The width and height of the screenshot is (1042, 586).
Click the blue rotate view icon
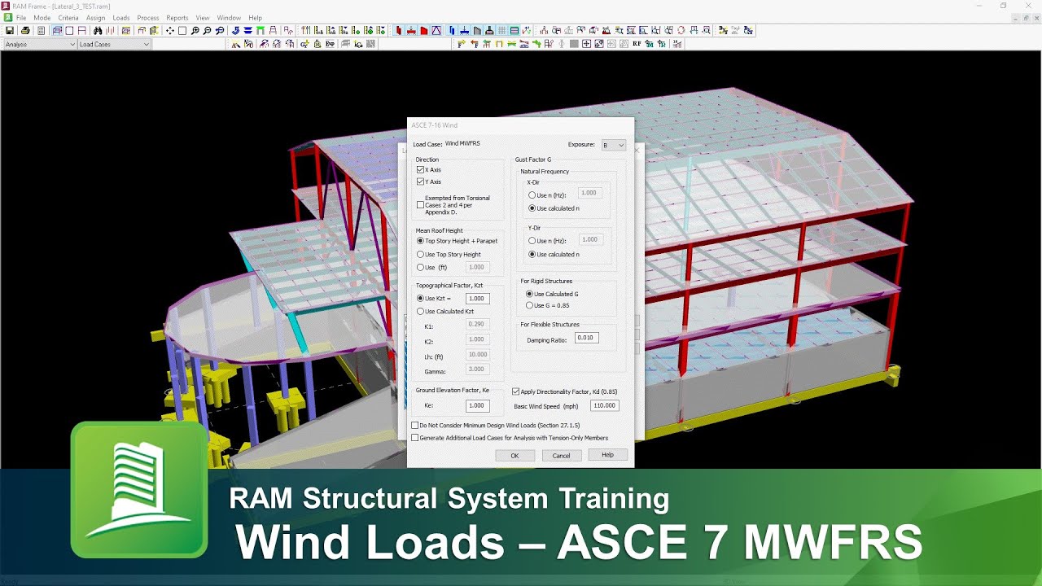click(235, 31)
